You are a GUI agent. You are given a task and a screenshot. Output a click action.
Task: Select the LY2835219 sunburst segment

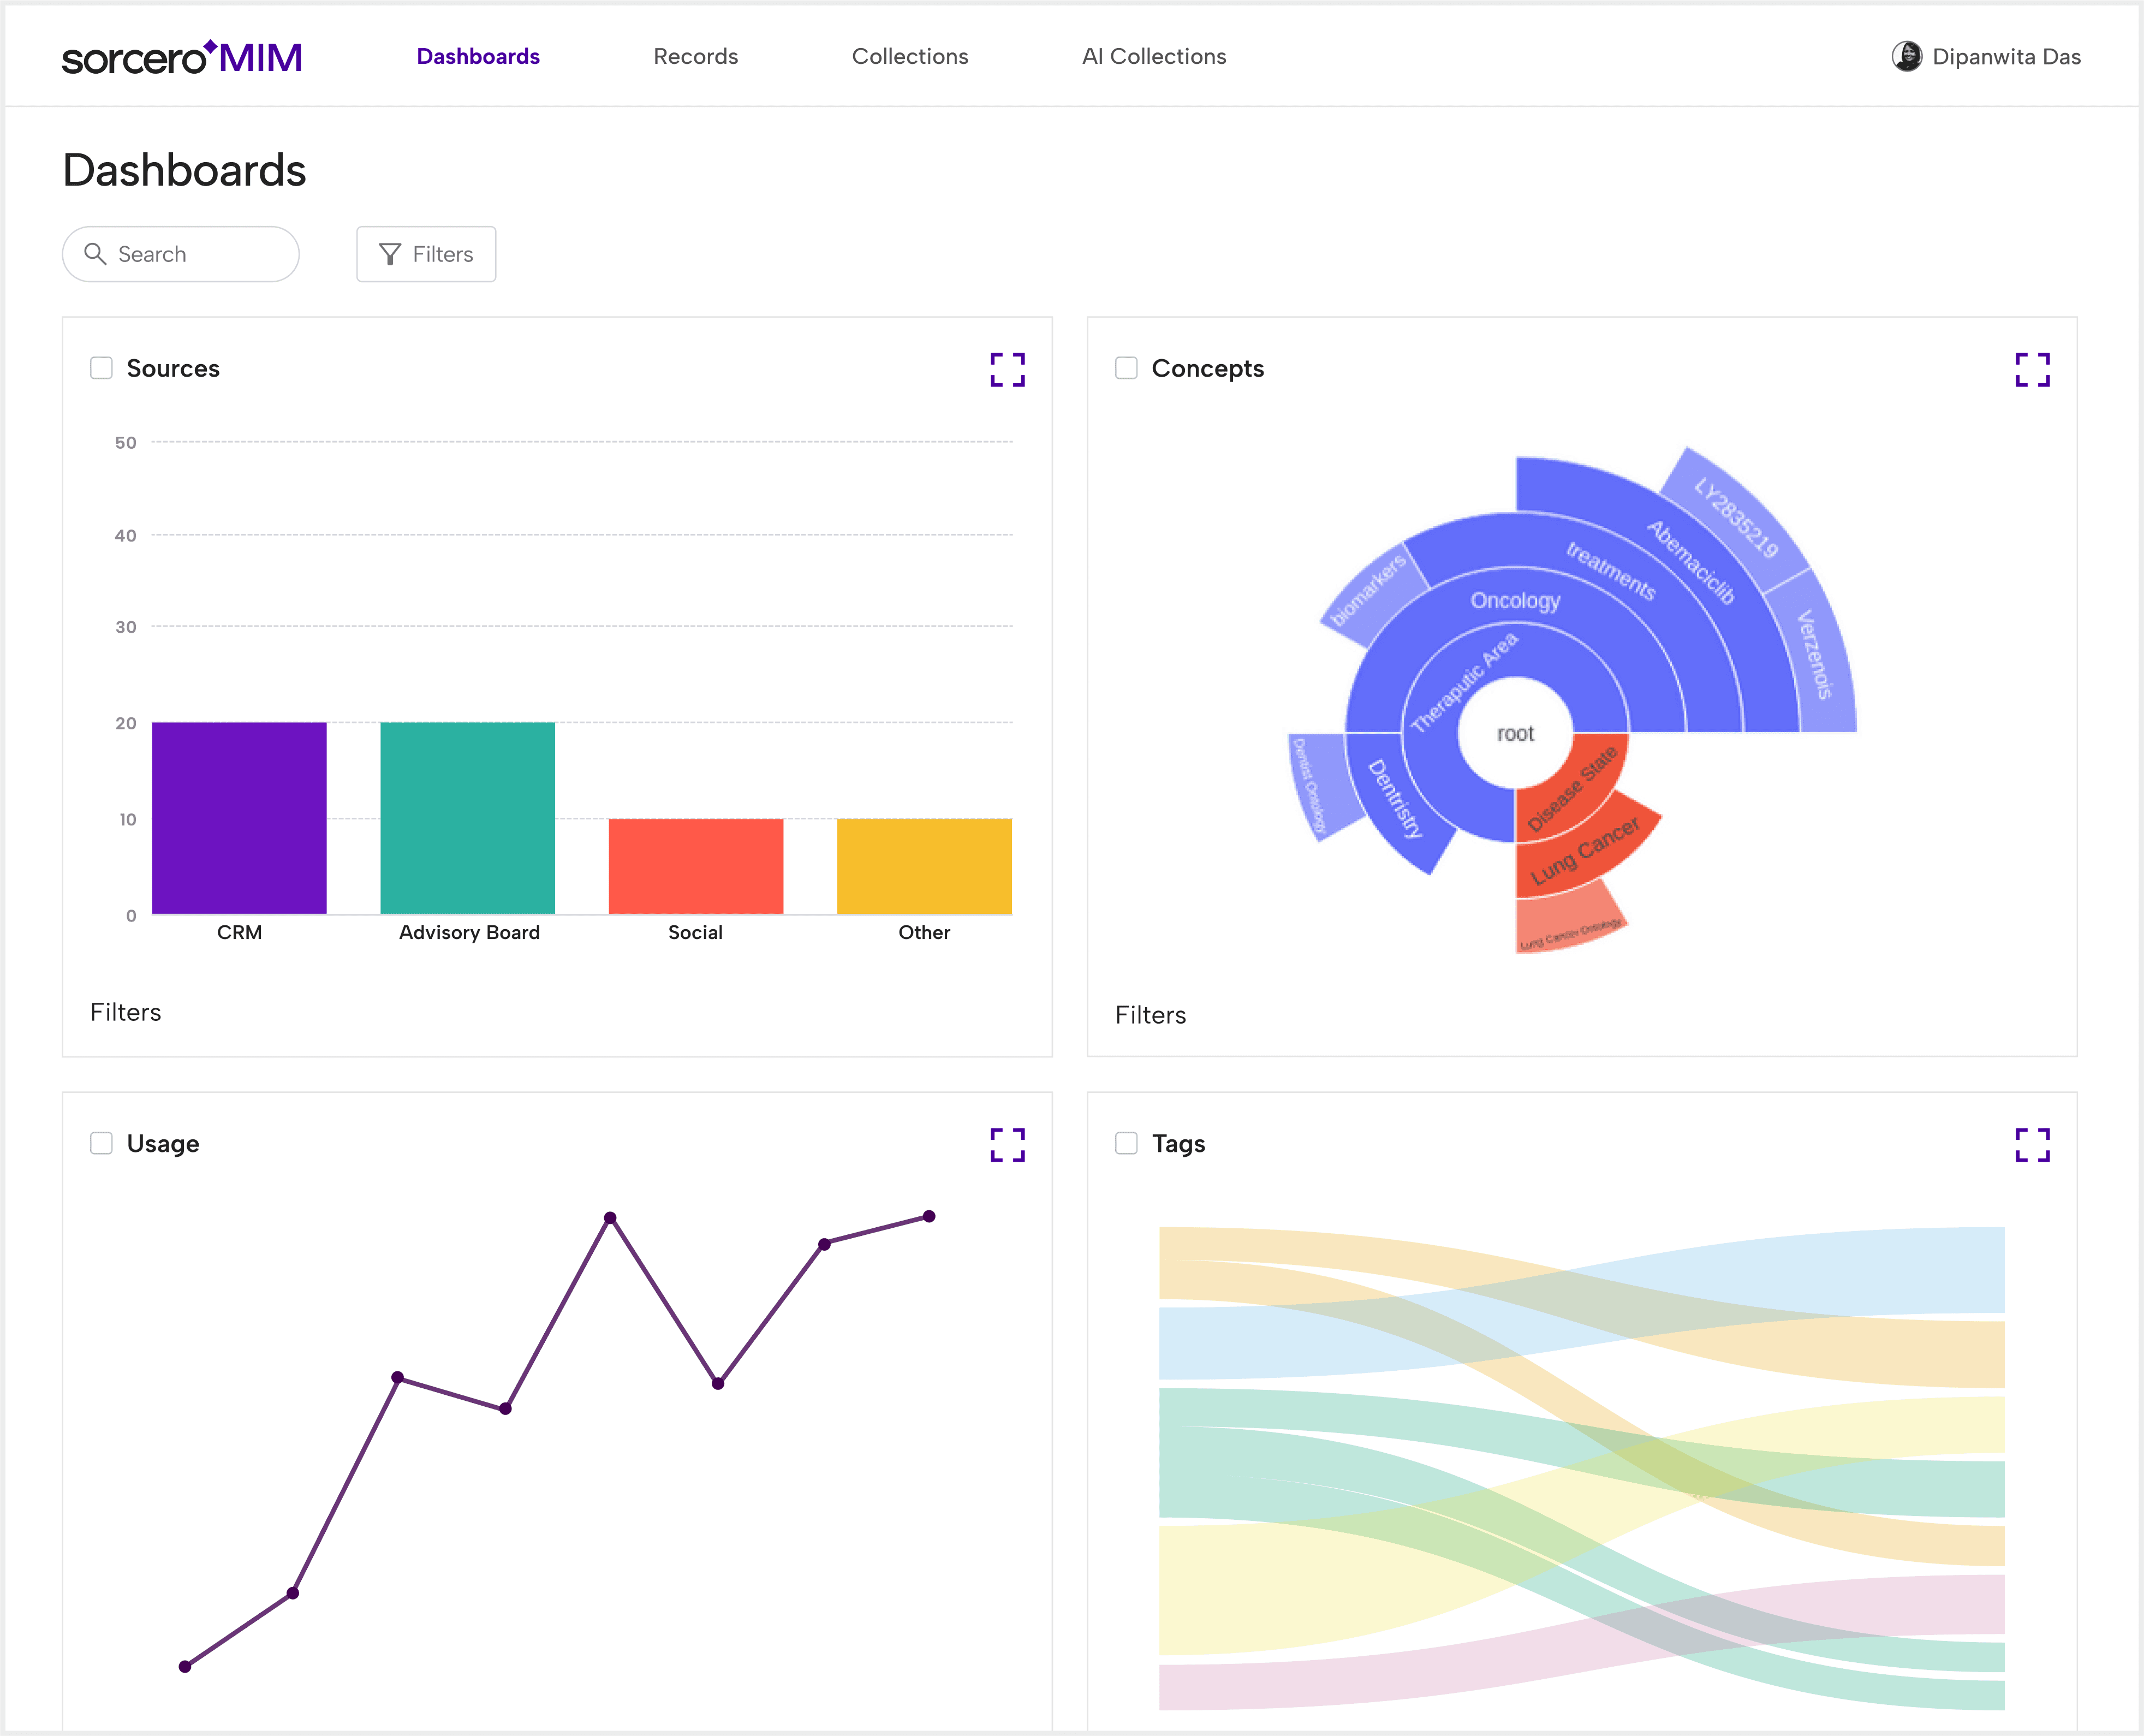(1736, 518)
